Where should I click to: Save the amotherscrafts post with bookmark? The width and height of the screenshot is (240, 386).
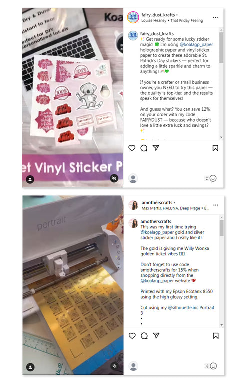click(216, 336)
